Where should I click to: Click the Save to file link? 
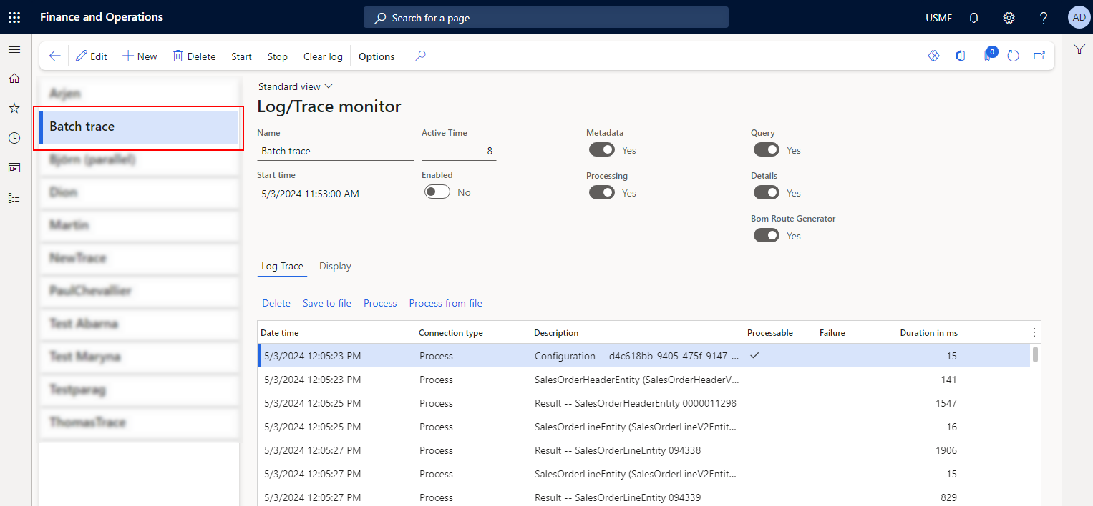(327, 303)
